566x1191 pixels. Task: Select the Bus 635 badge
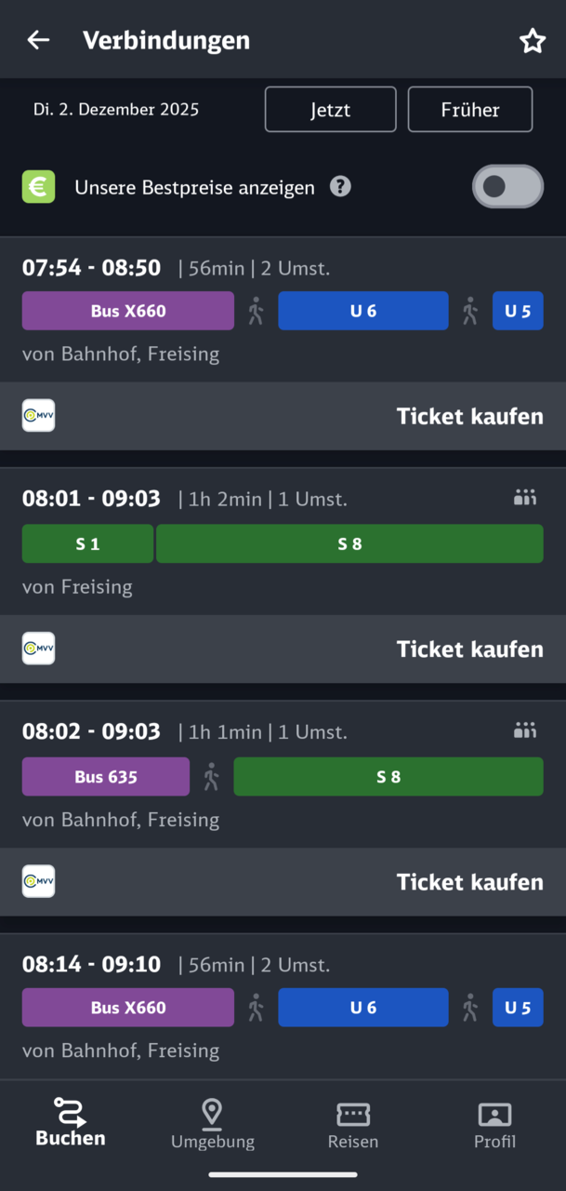(105, 776)
